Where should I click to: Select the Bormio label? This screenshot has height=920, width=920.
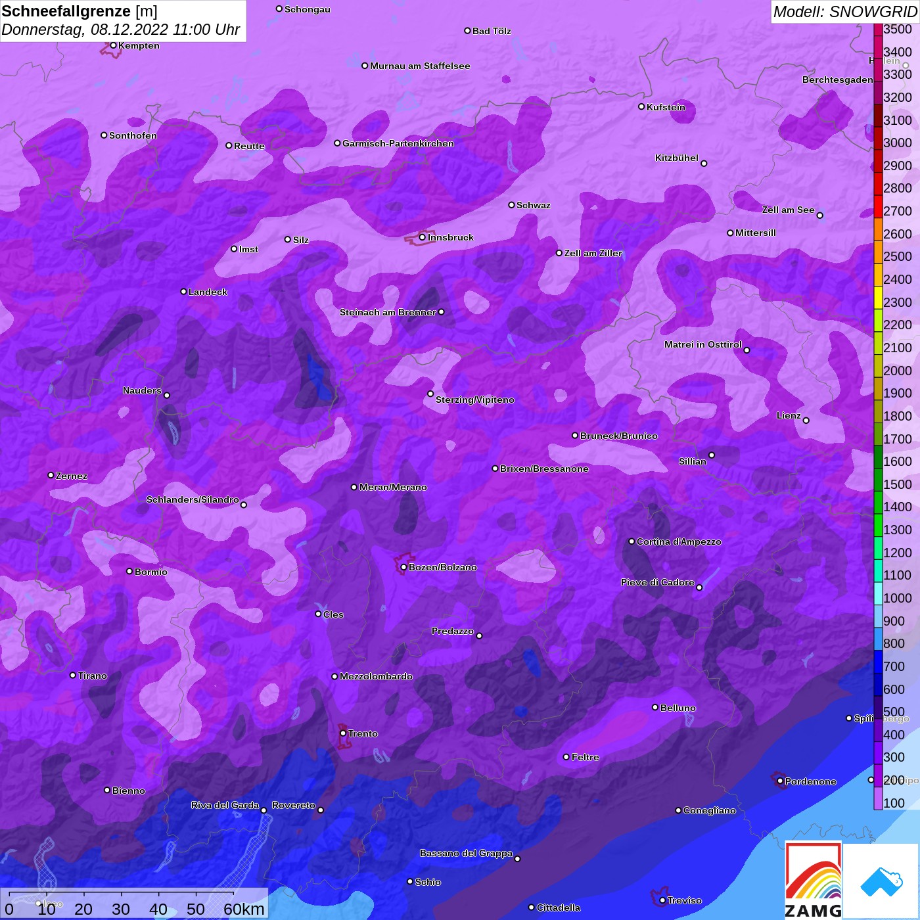pyautogui.click(x=151, y=572)
